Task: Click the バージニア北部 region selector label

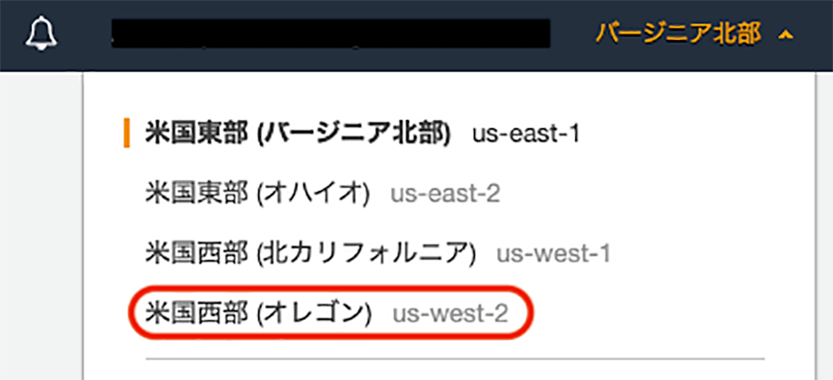Action: click(x=678, y=34)
